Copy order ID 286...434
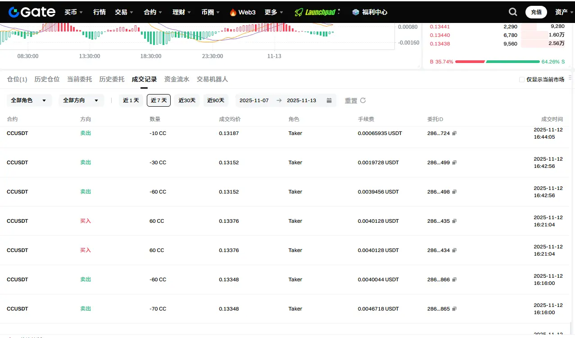575x338 pixels. [454, 250]
